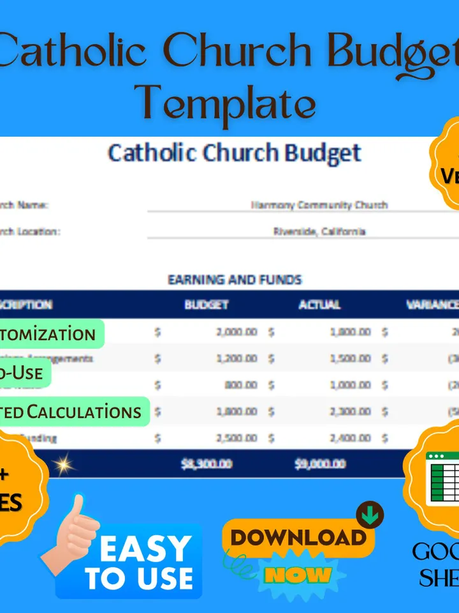
Task: Click the thumbs-up hand icon
Action: pyautogui.click(x=69, y=534)
